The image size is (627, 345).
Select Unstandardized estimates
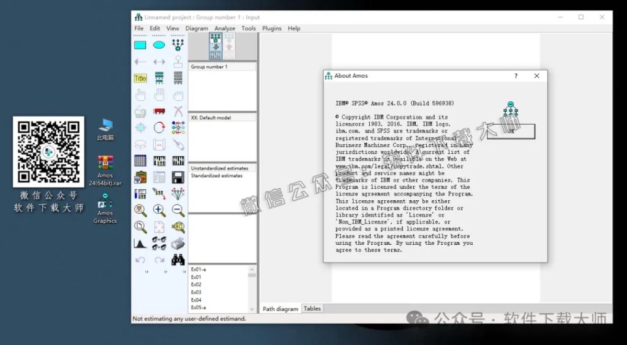pyautogui.click(x=222, y=169)
